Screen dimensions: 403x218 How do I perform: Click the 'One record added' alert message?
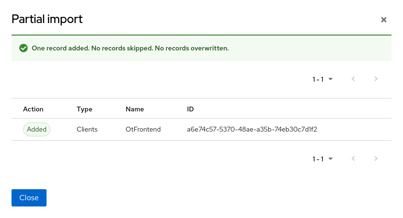130,48
